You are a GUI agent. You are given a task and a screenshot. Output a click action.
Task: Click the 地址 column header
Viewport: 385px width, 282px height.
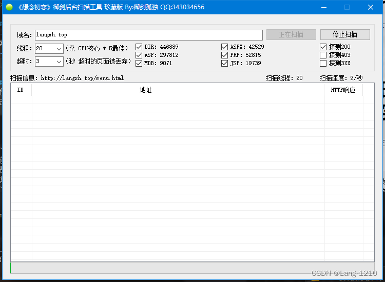[178, 90]
